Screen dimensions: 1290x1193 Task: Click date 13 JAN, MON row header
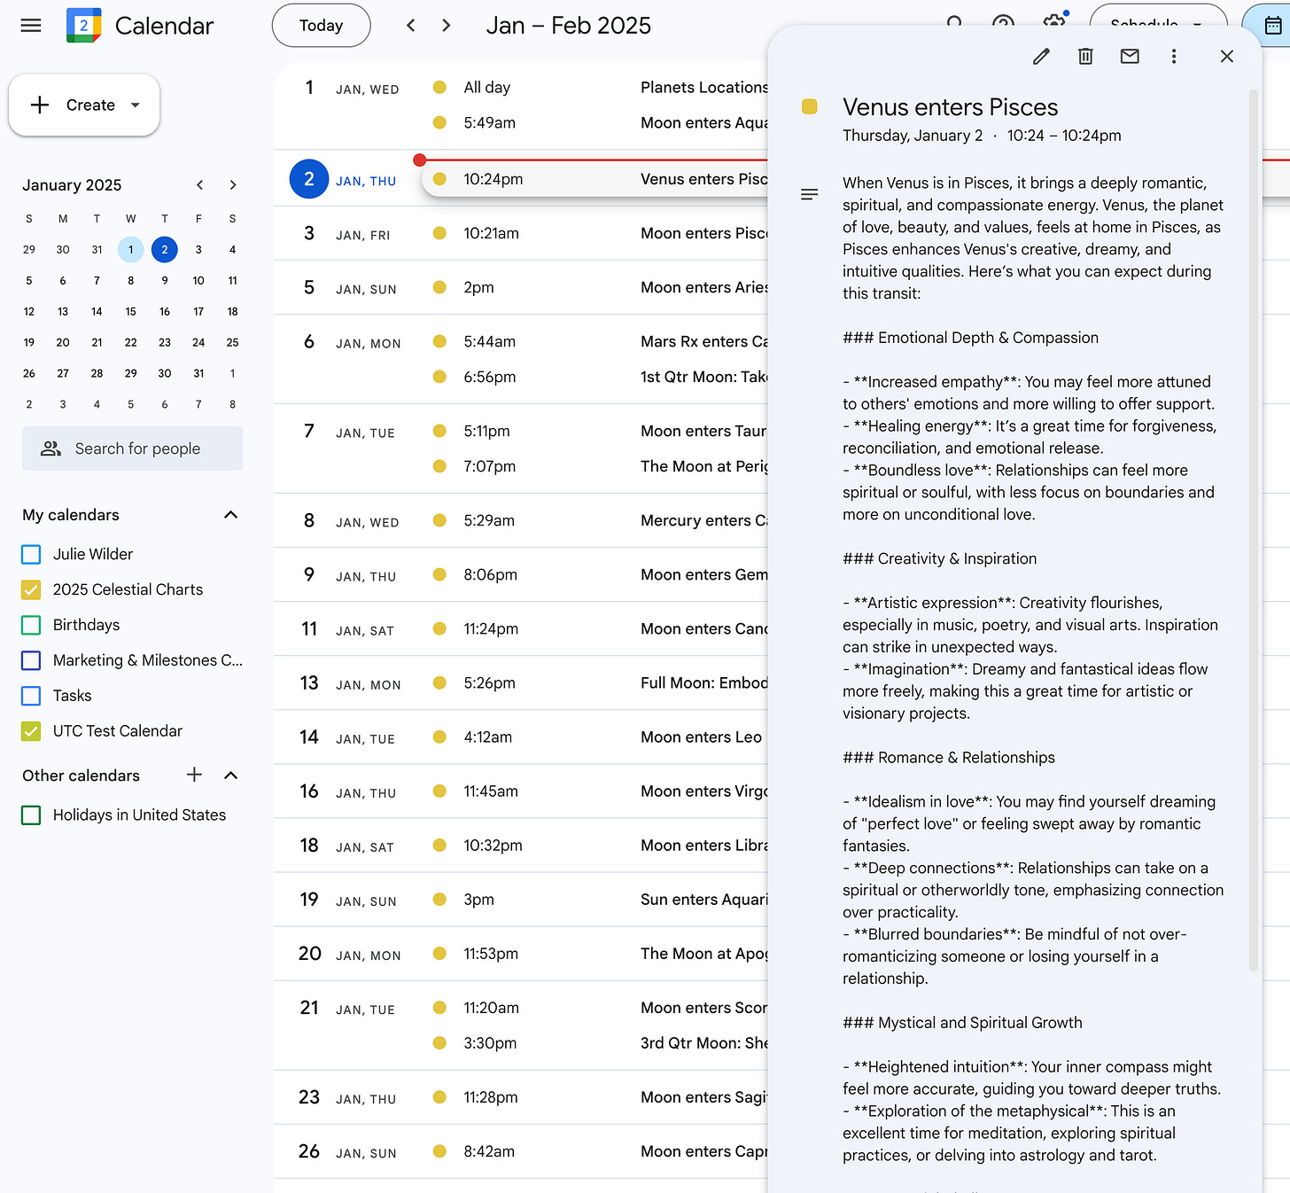351,683
